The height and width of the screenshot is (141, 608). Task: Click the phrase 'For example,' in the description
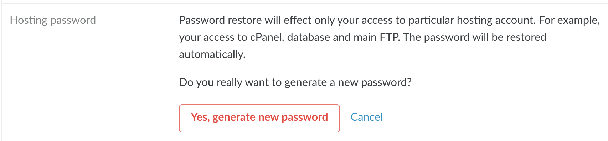(x=570, y=20)
